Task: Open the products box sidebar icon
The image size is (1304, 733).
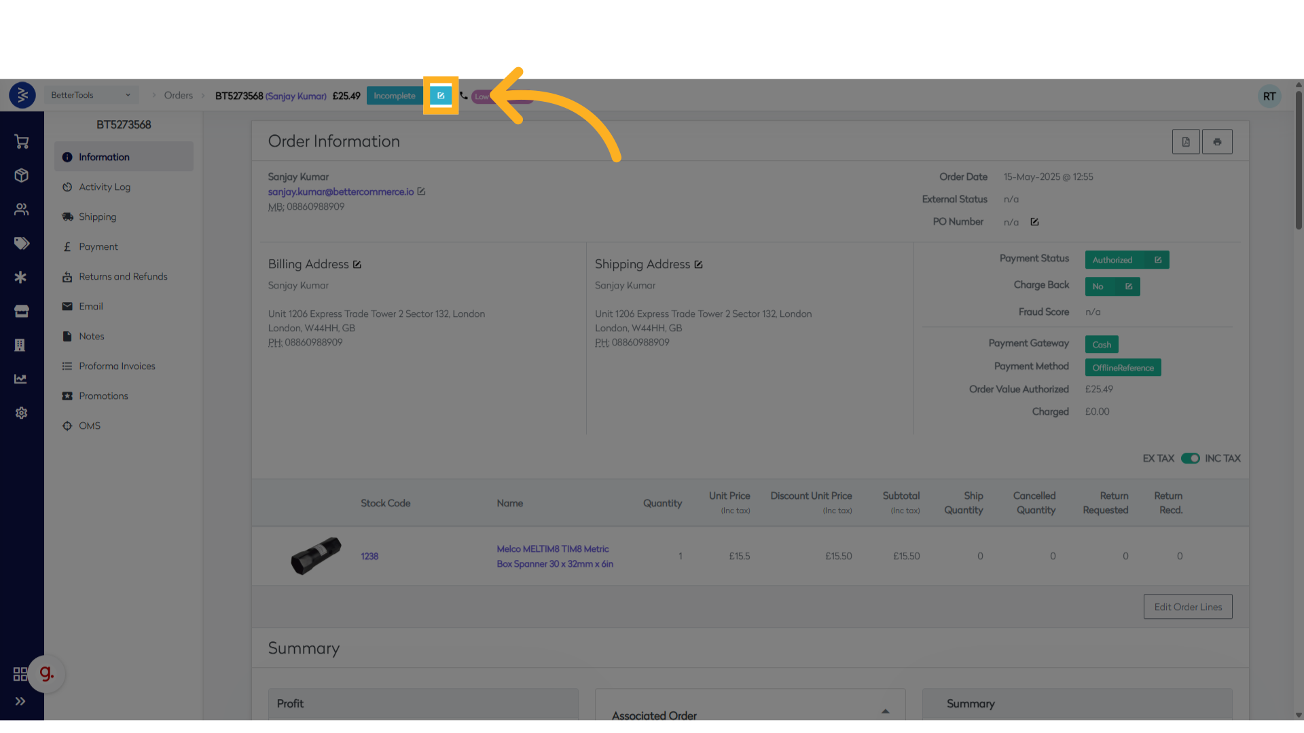Action: click(21, 175)
